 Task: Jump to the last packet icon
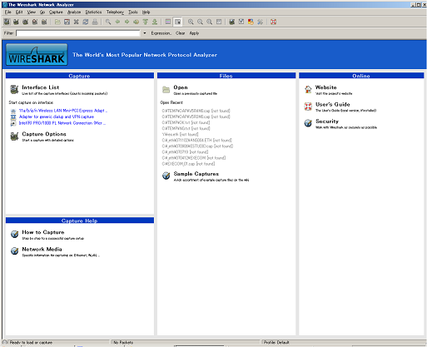155,22
